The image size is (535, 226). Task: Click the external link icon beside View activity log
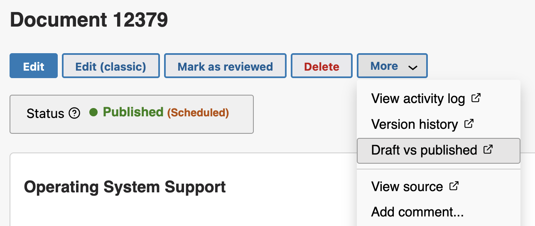pyautogui.click(x=476, y=98)
